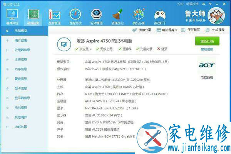This screenshot has height=154, width=231.
Task: Click the 光盘刻录 checked feature
Action: click(x=144, y=49)
